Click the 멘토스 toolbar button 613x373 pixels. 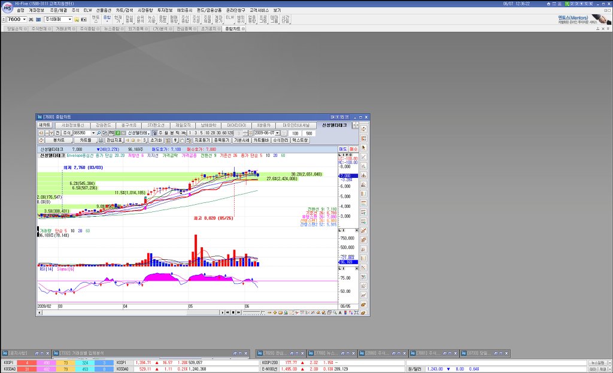[96, 19]
